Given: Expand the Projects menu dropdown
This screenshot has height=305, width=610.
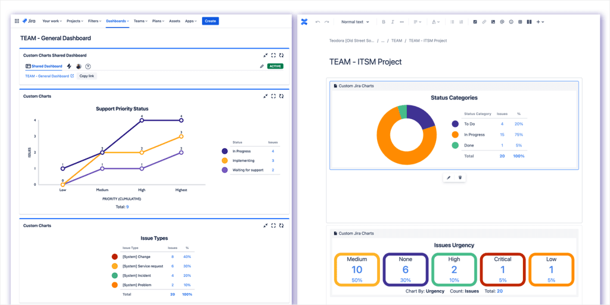Looking at the screenshot, I should pyautogui.click(x=74, y=21).
